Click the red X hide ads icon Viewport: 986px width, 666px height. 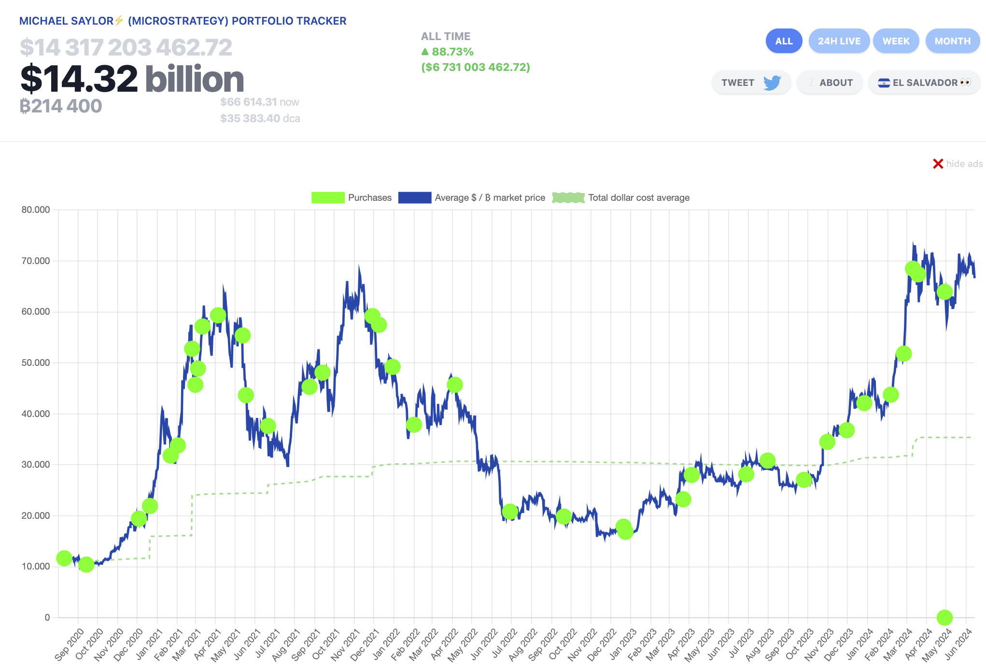pos(938,164)
